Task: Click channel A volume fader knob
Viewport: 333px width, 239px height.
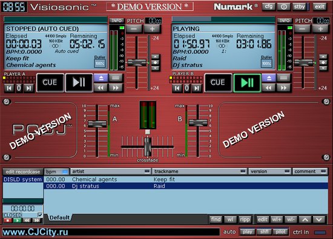Action: coord(97,124)
